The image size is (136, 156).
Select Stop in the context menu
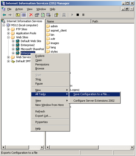pyautogui.click(x=50, y=79)
